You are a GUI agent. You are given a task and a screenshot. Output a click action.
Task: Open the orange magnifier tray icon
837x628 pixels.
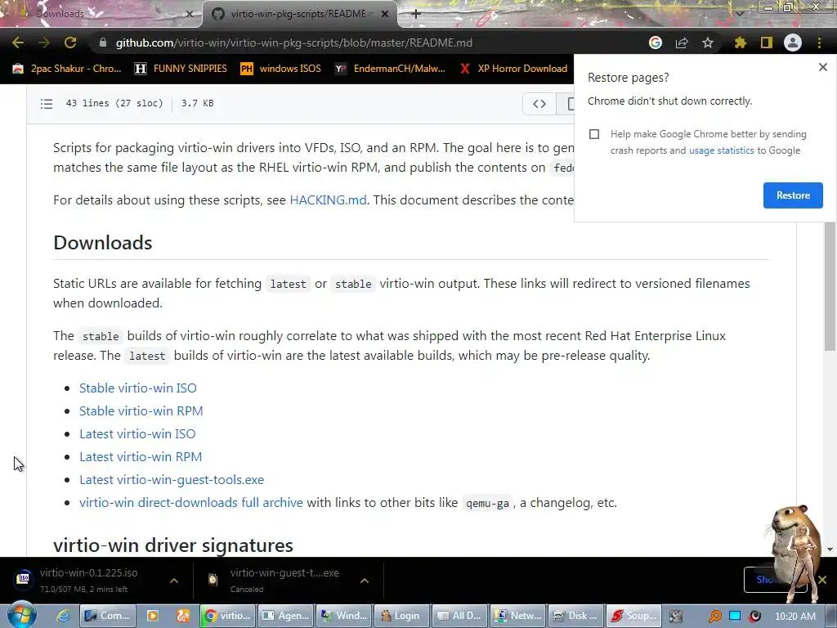click(714, 617)
